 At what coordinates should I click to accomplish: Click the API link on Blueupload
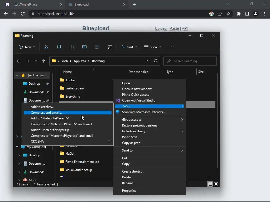tap(185, 28)
